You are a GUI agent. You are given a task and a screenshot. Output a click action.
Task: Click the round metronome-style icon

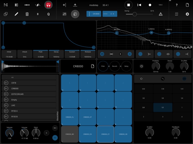coord(75,14)
